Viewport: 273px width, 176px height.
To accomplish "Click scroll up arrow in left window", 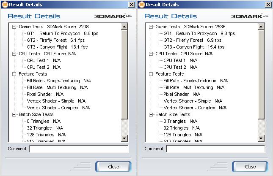I will [x=124, y=27].
